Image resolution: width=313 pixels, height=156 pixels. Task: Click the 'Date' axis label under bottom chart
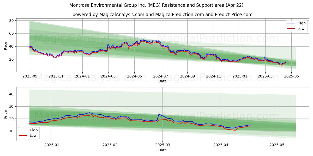point(162,150)
